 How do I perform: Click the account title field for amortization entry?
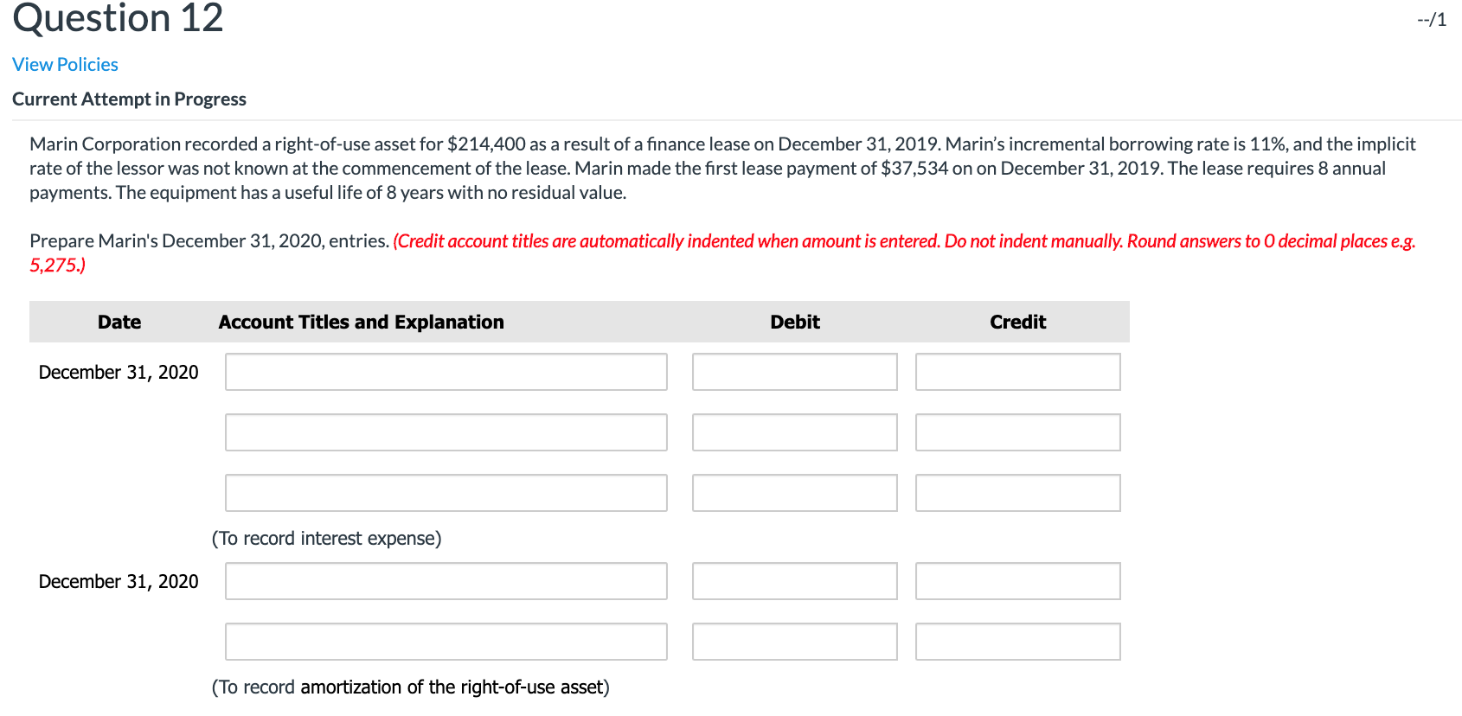point(445,580)
